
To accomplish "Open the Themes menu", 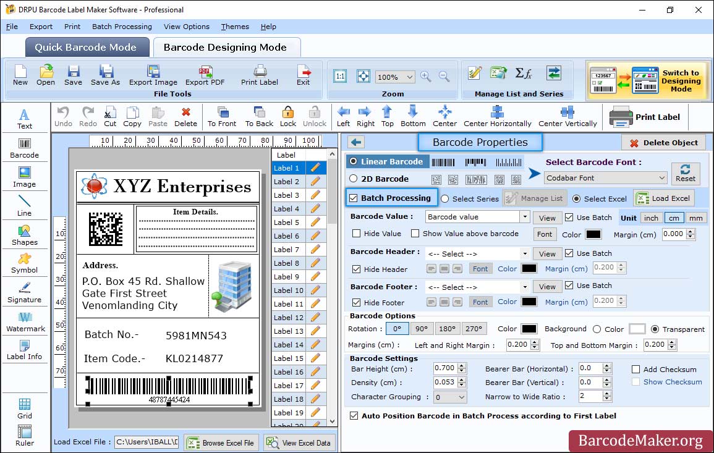I will [235, 27].
